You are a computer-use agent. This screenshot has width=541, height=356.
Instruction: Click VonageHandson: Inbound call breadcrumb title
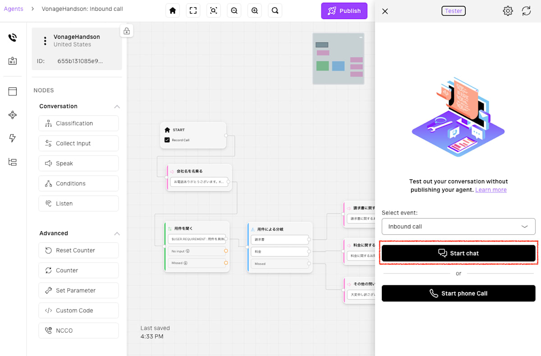pyautogui.click(x=83, y=9)
